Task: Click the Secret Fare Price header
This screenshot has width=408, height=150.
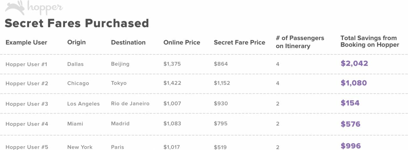Action: (x=239, y=42)
